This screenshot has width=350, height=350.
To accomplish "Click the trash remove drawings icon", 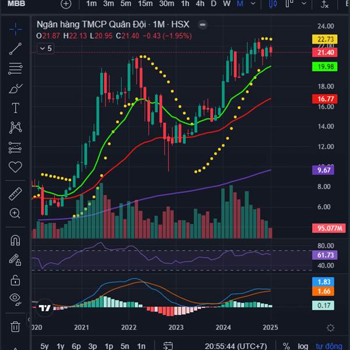I will click(15, 327).
